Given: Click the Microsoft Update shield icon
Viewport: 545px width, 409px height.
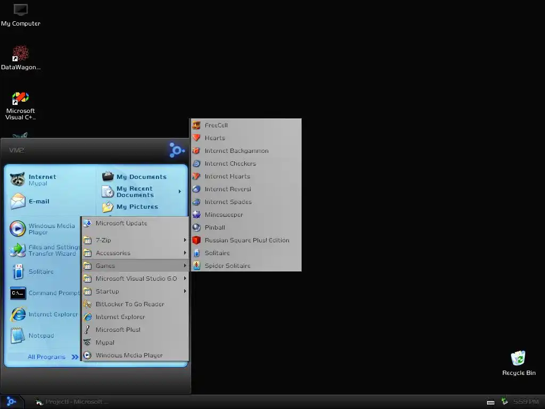Looking at the screenshot, I should [87, 223].
